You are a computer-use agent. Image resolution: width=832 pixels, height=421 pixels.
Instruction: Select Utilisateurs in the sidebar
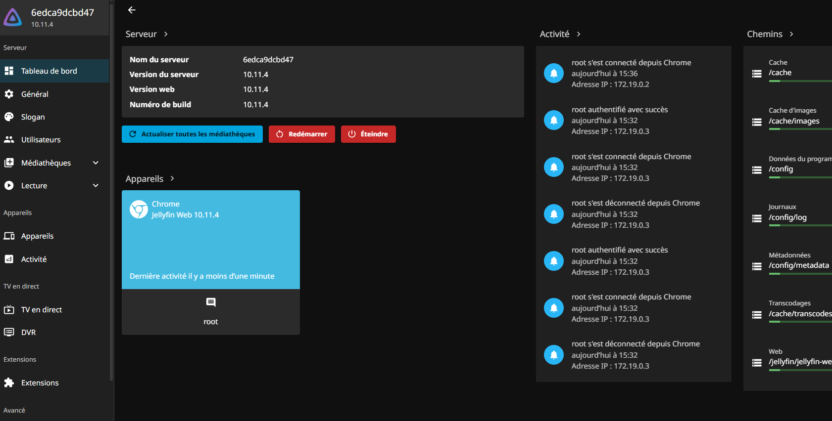coord(41,140)
